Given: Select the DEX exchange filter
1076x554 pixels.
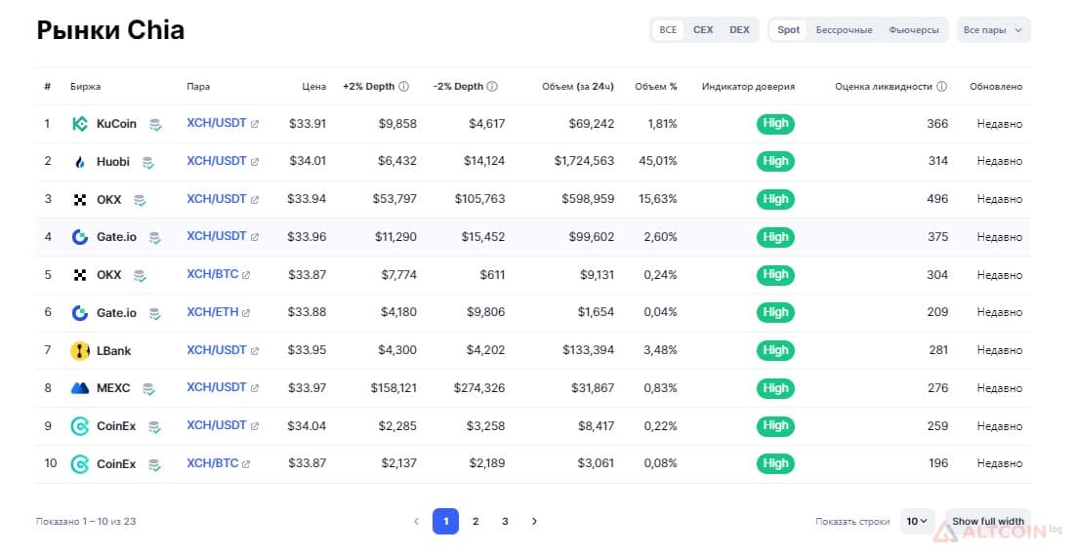Looking at the screenshot, I should click(x=740, y=30).
